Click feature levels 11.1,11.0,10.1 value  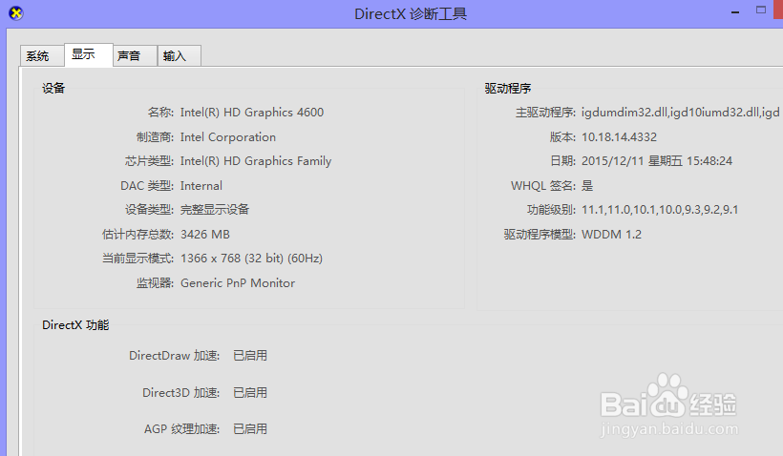pos(660,210)
